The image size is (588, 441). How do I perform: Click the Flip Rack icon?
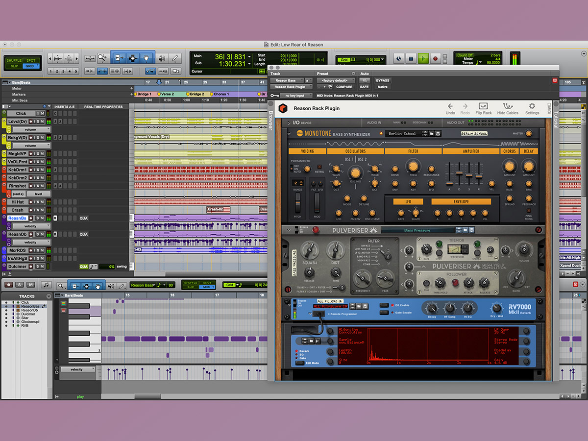click(484, 109)
